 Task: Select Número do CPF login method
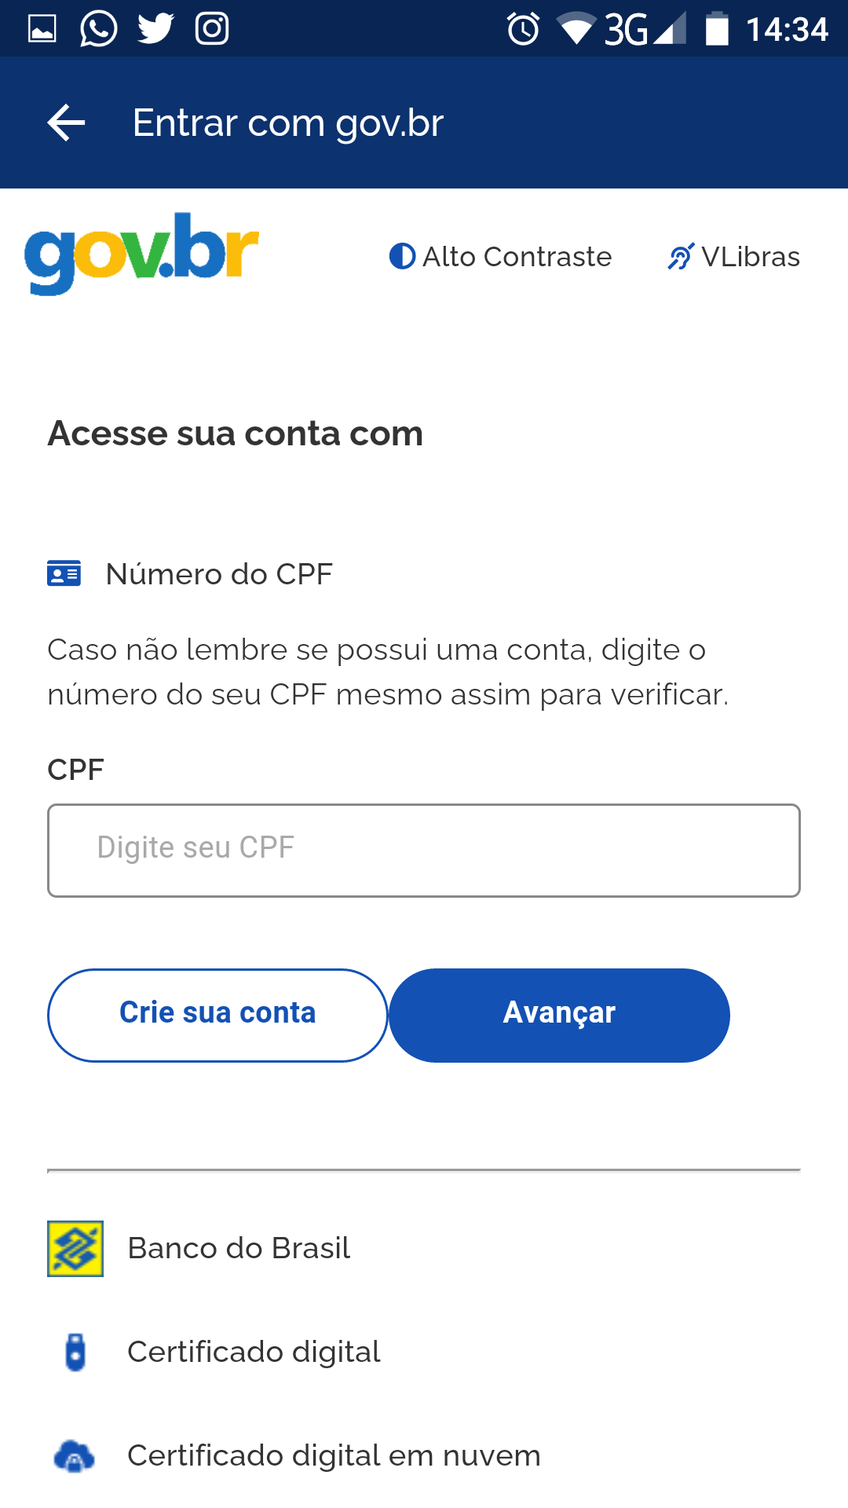219,574
